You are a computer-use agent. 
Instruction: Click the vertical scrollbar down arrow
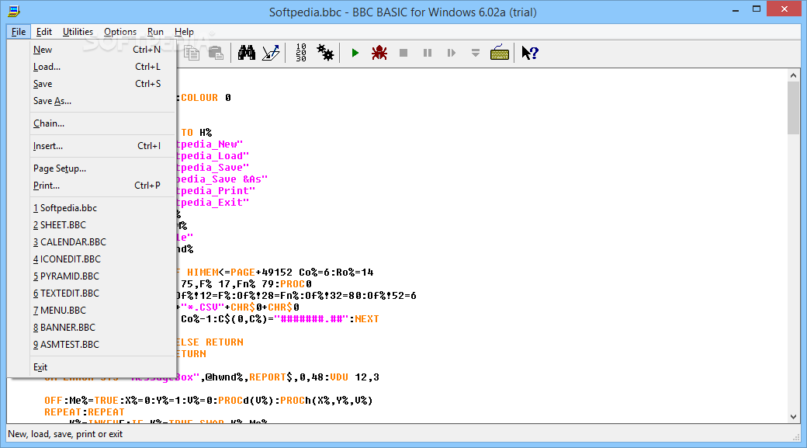click(x=793, y=417)
